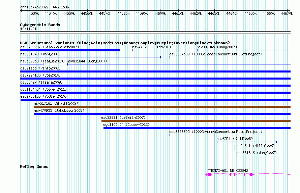Screen dimensions: 300x193
Task: Open dgv80n27 (Itsara2009) variant label
Action: pyautogui.click(x=41, y=82)
